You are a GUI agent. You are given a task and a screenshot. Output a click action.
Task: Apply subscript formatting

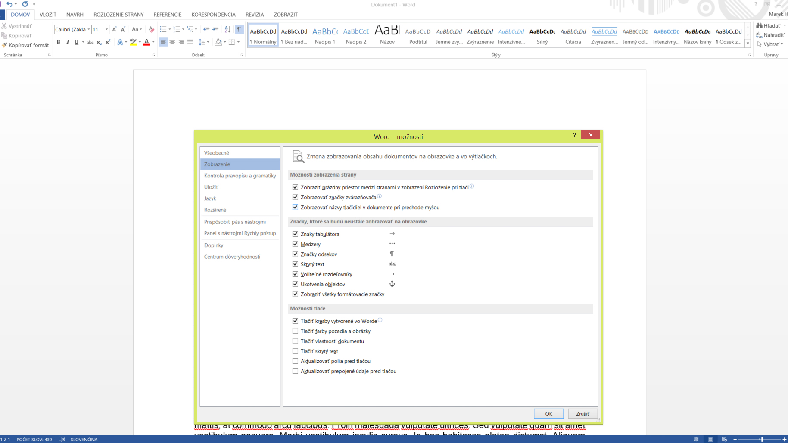click(x=99, y=42)
